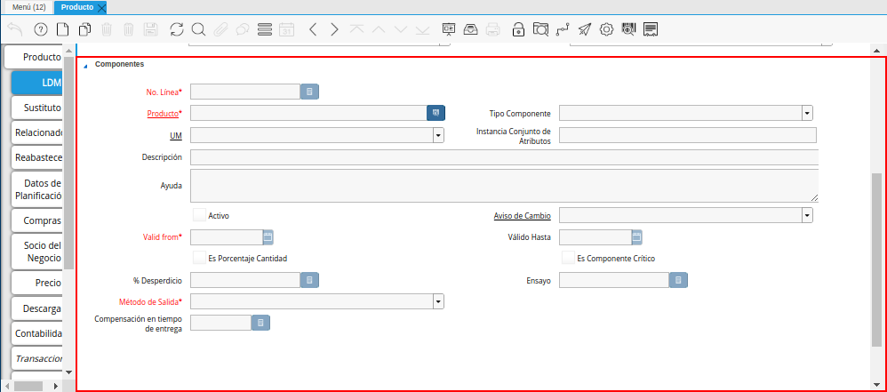Viewport: 887px width, 392px height.
Task: Open the Product Info gear icon
Action: pyautogui.click(x=606, y=29)
